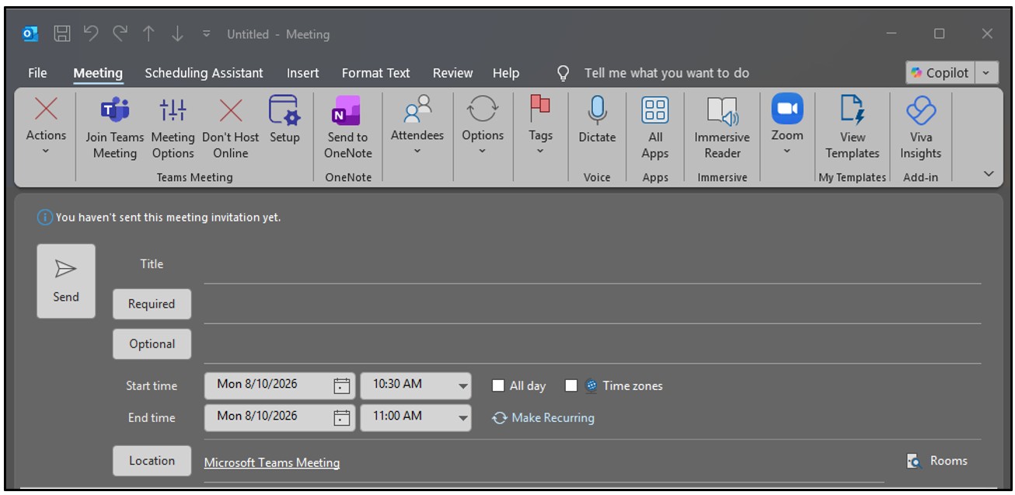
Task: Expand the ribbon Options dropdown
Action: (483, 125)
